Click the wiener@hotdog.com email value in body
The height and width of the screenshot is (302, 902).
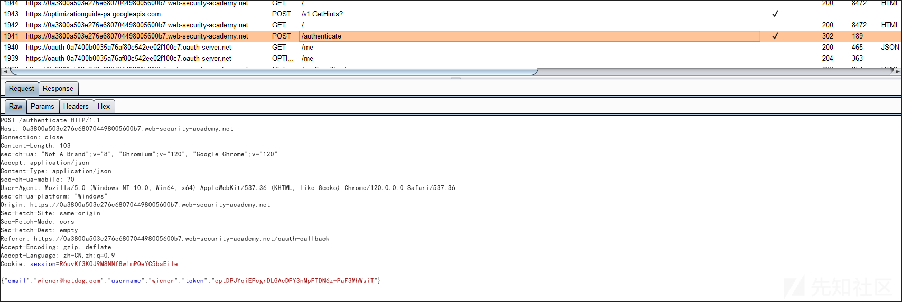click(69, 281)
